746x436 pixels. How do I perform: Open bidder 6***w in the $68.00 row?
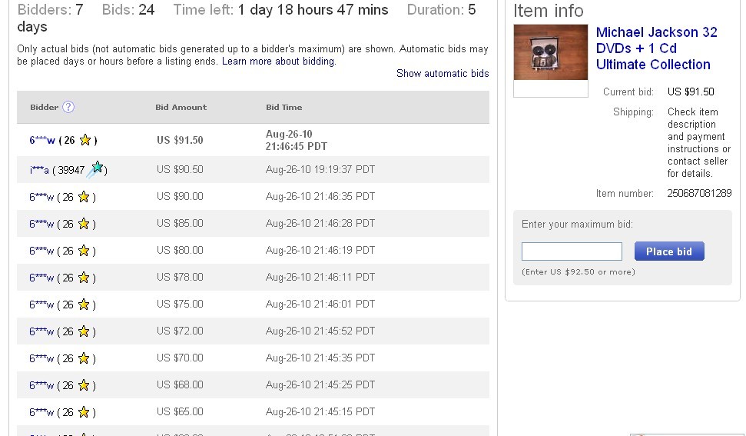[41, 385]
